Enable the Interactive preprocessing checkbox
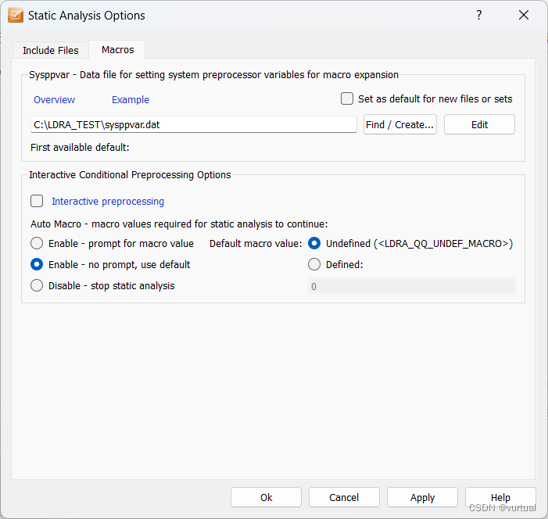 click(37, 201)
